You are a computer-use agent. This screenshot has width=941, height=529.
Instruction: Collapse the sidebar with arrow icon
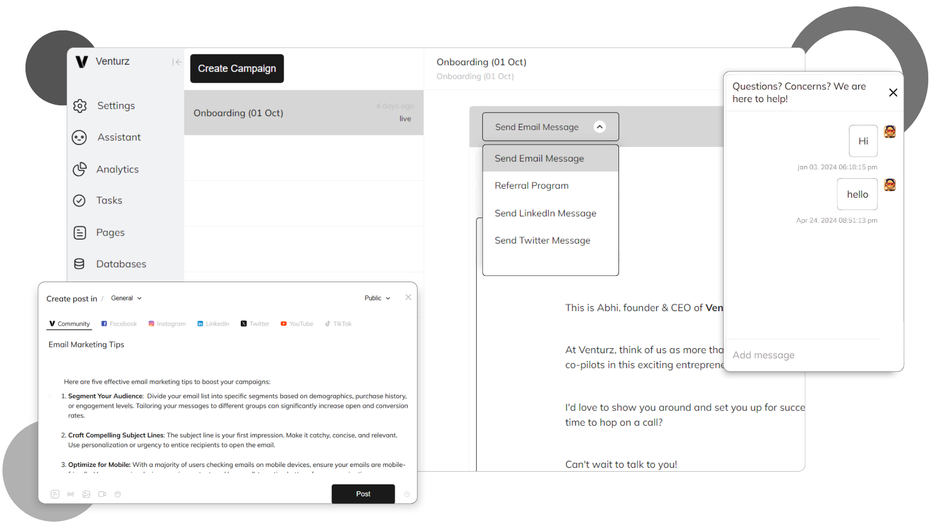(x=176, y=62)
